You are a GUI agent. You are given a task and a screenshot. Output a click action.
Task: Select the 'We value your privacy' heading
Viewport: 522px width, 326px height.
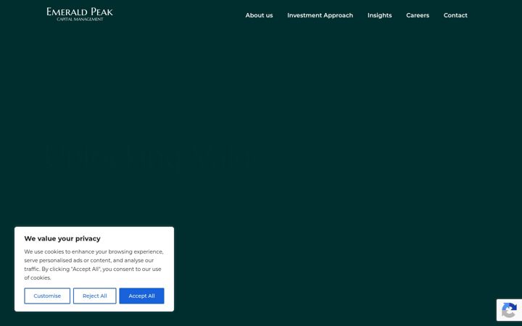click(x=62, y=238)
